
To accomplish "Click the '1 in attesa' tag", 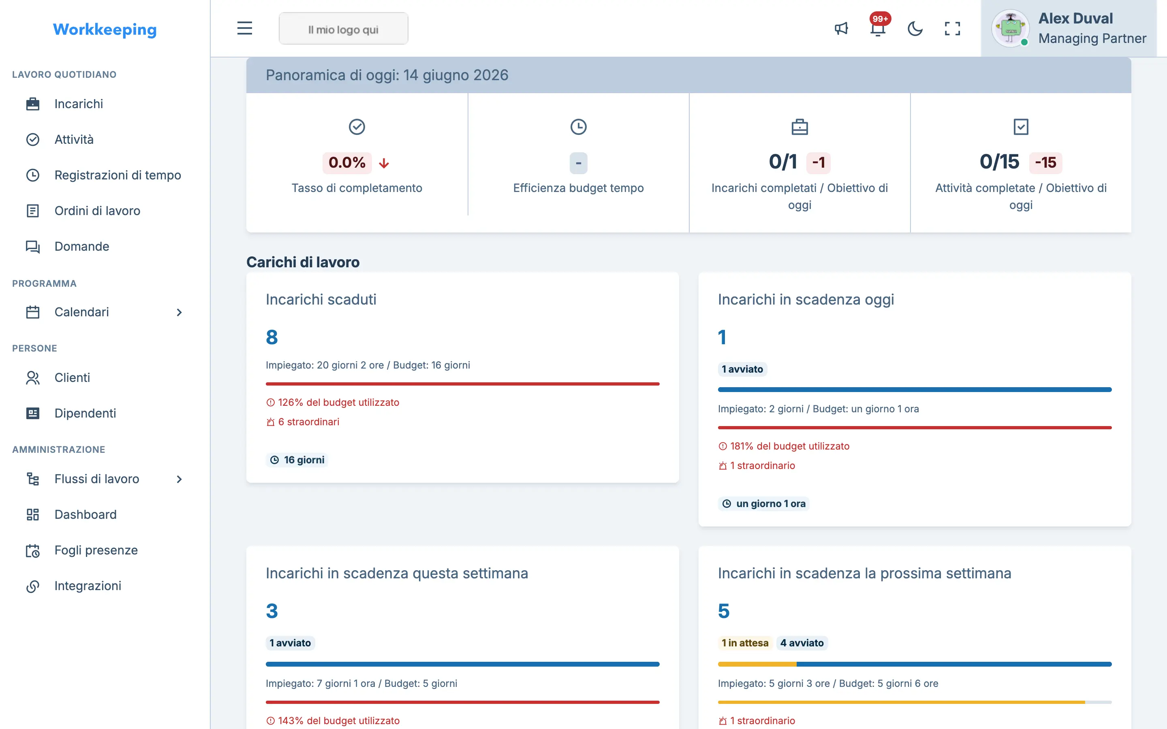I will tap(745, 643).
